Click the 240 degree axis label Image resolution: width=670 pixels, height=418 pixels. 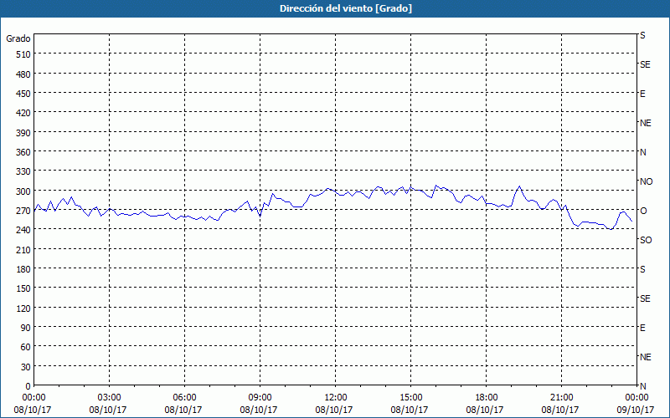point(23,230)
